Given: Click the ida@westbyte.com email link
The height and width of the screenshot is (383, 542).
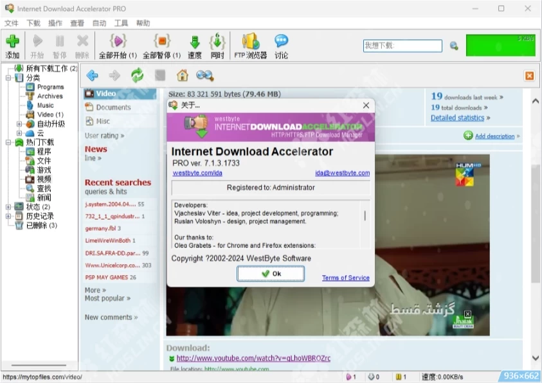Looking at the screenshot, I should [x=342, y=173].
